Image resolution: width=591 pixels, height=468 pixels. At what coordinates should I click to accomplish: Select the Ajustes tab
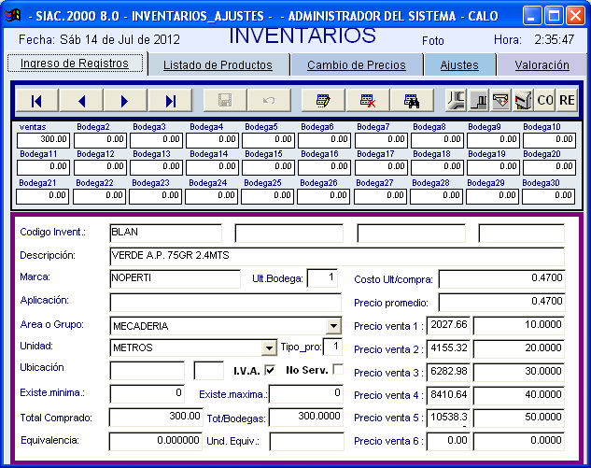pyautogui.click(x=458, y=65)
